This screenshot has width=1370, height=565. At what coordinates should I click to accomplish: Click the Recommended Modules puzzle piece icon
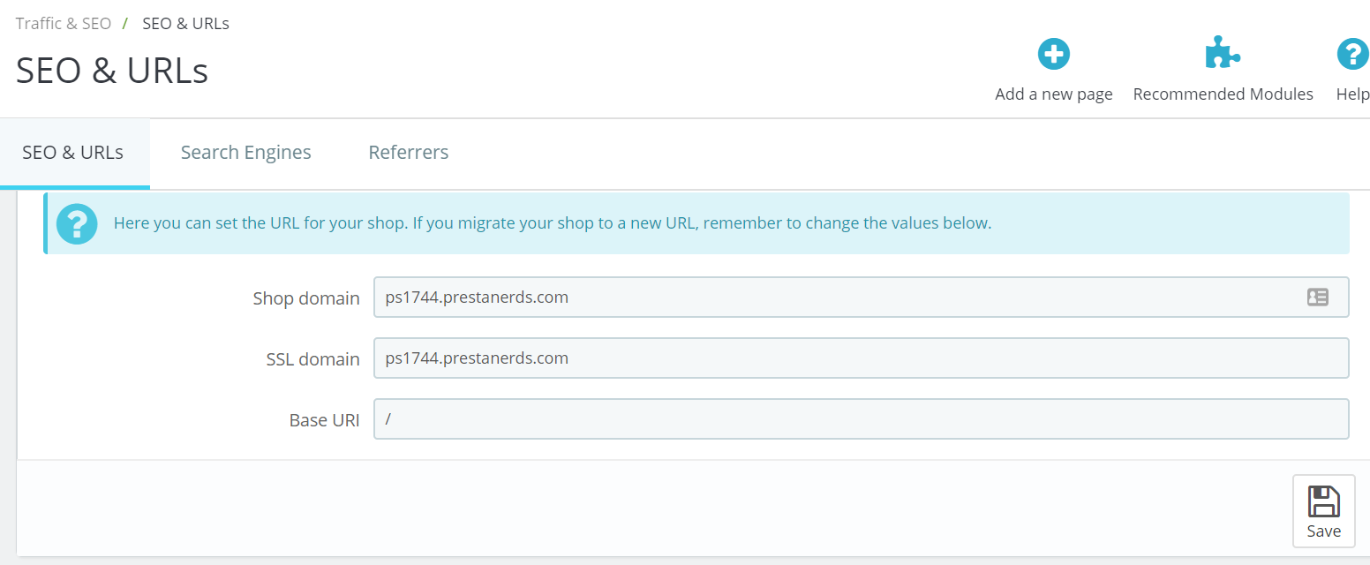[1223, 55]
